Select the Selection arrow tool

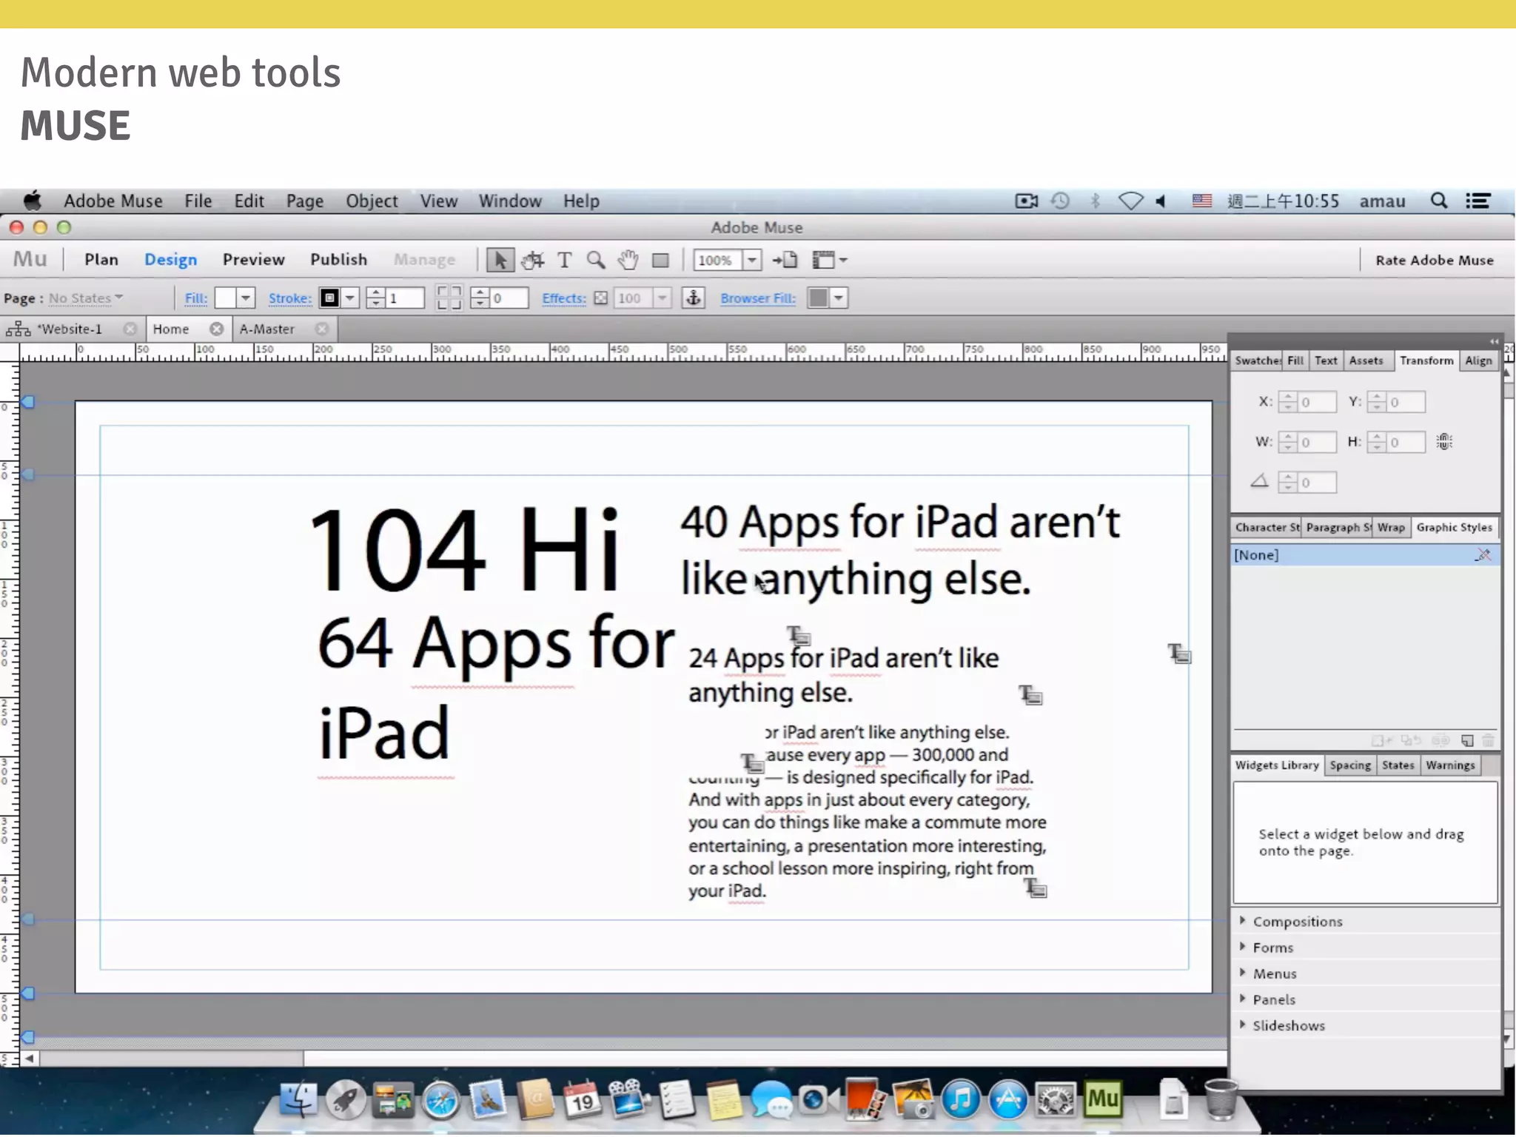[500, 261]
